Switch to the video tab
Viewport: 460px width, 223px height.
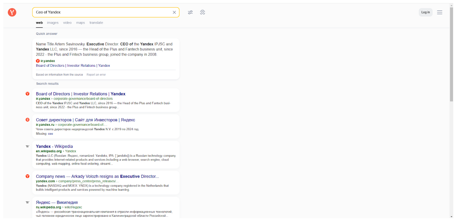[x=67, y=23]
